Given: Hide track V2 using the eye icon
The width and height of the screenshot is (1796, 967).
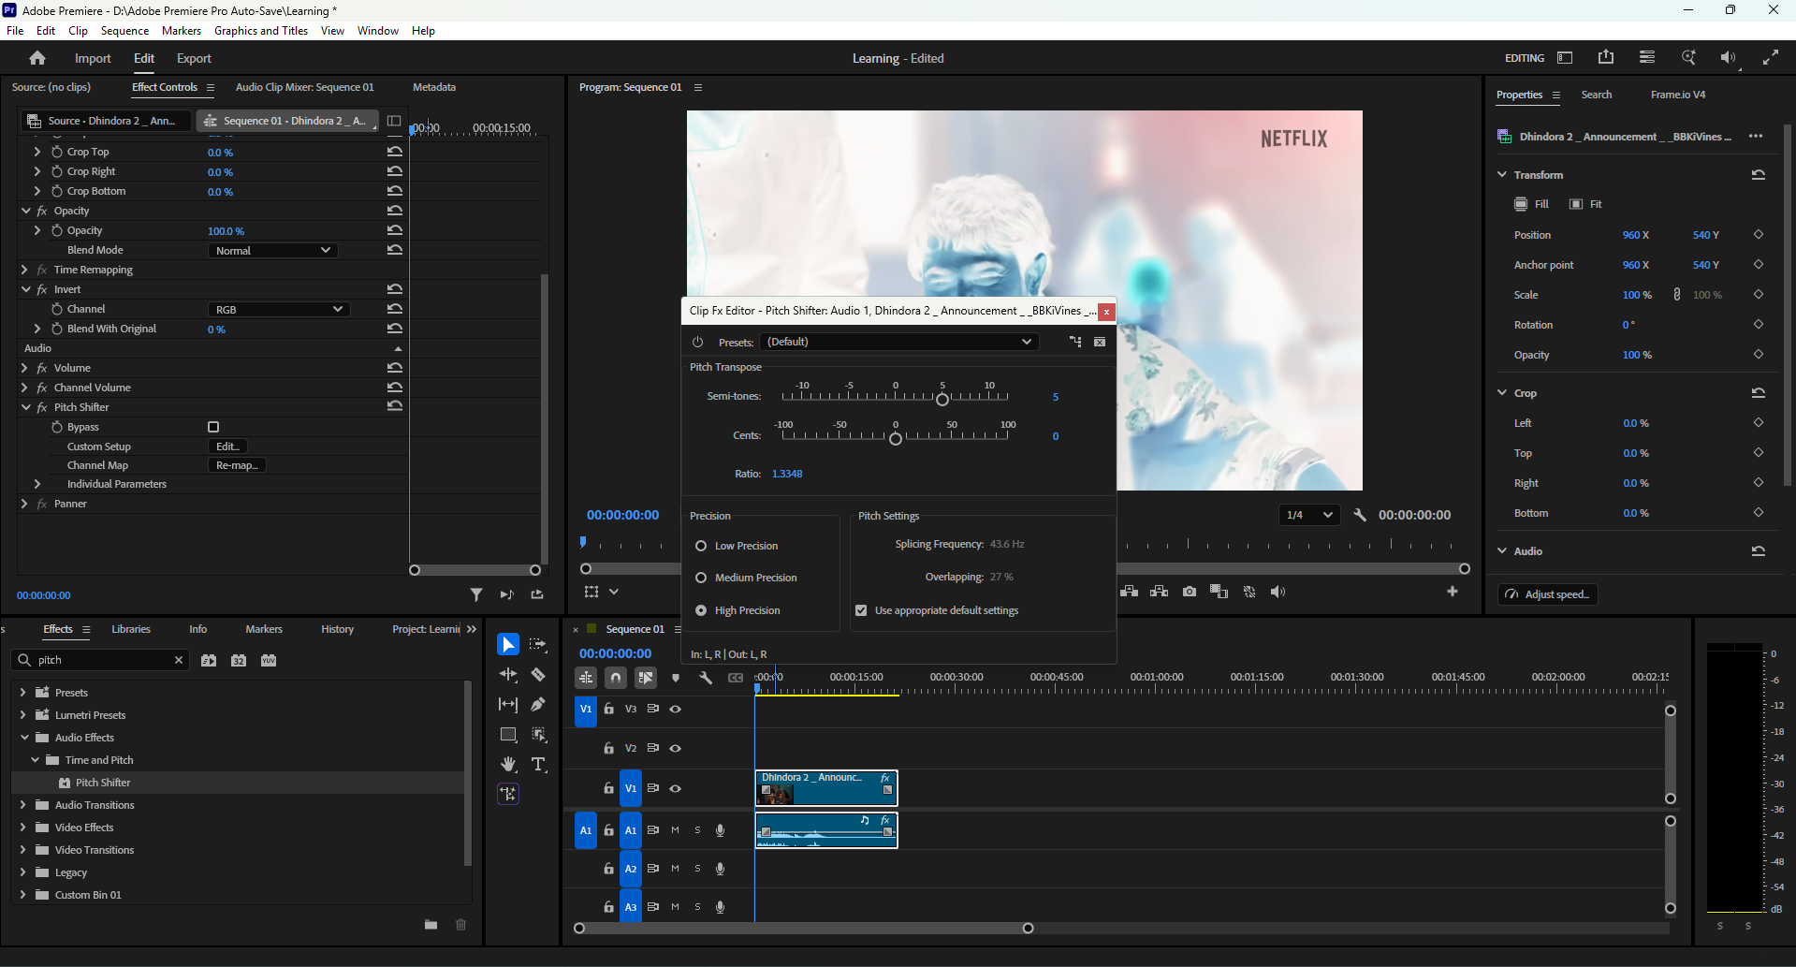Looking at the screenshot, I should (675, 748).
